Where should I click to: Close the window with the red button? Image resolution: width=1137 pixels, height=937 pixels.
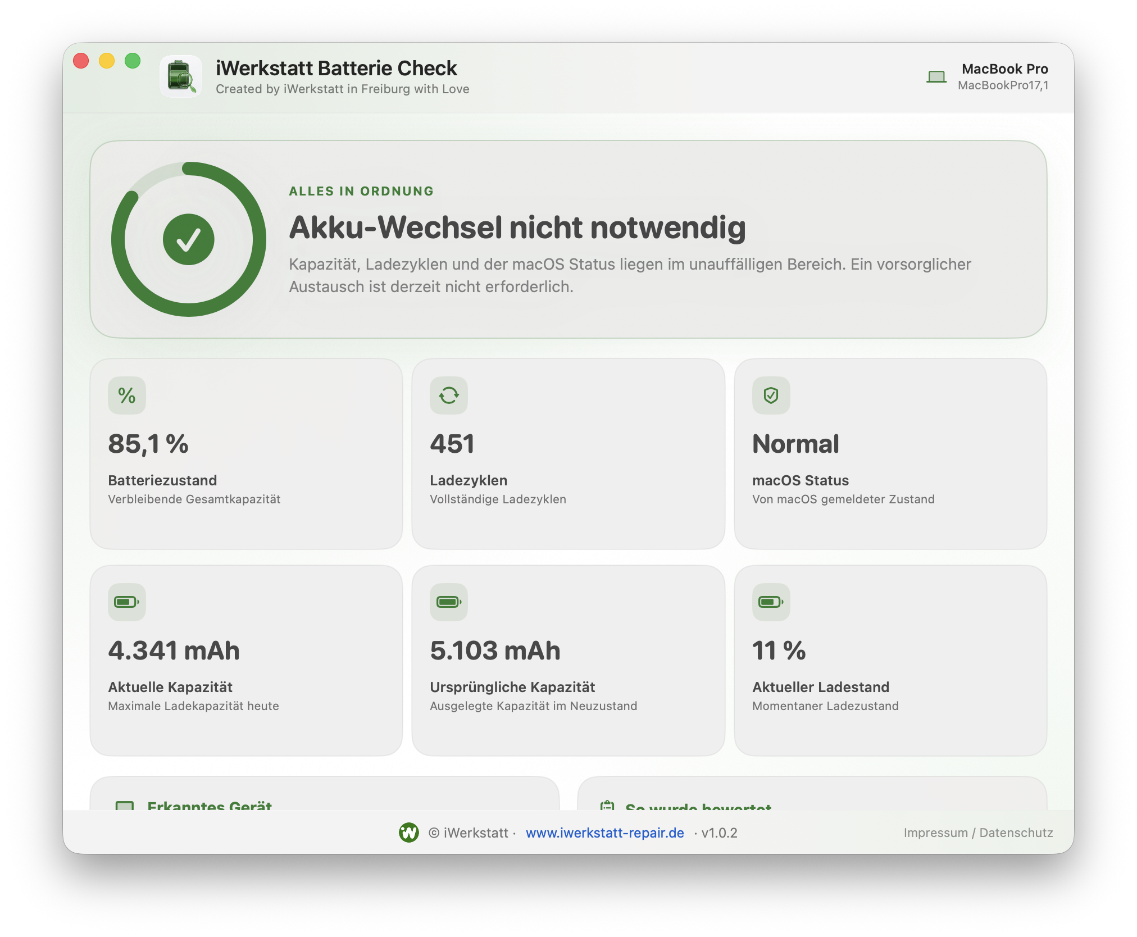point(81,61)
